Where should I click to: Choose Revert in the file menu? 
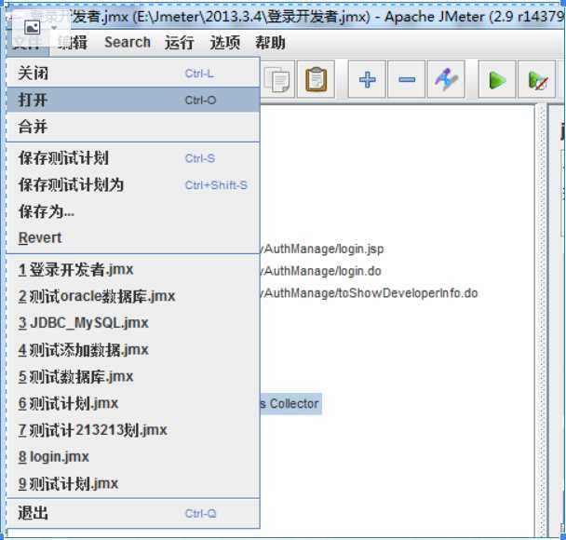(133, 237)
